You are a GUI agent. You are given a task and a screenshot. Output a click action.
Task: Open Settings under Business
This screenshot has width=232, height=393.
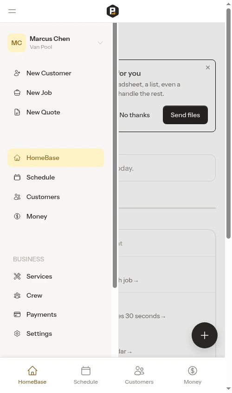tap(56, 333)
